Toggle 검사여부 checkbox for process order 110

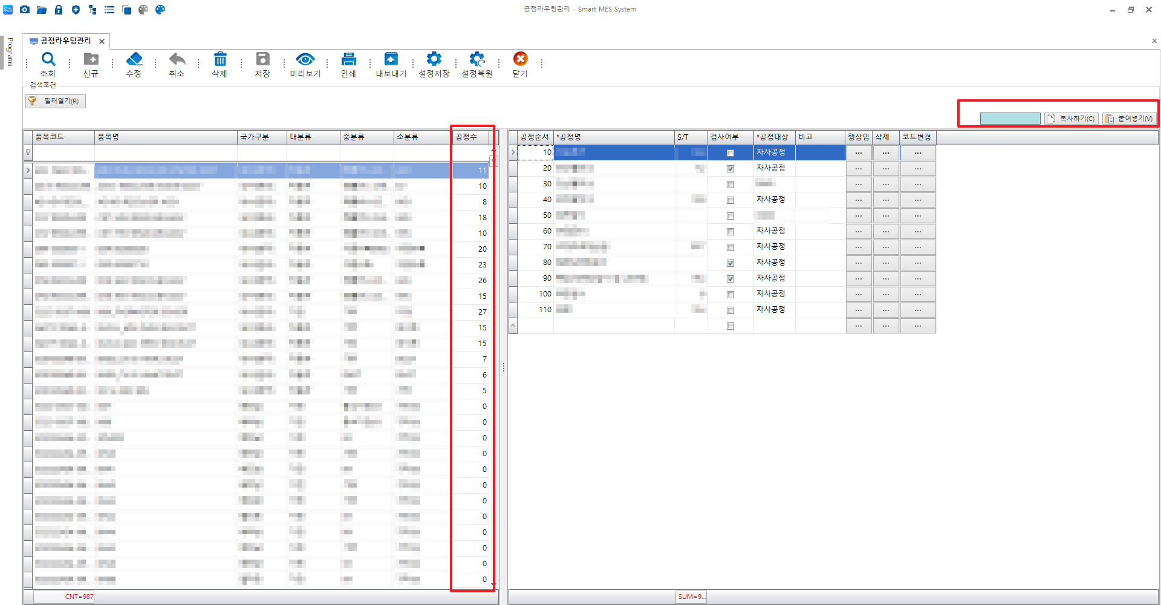click(730, 310)
